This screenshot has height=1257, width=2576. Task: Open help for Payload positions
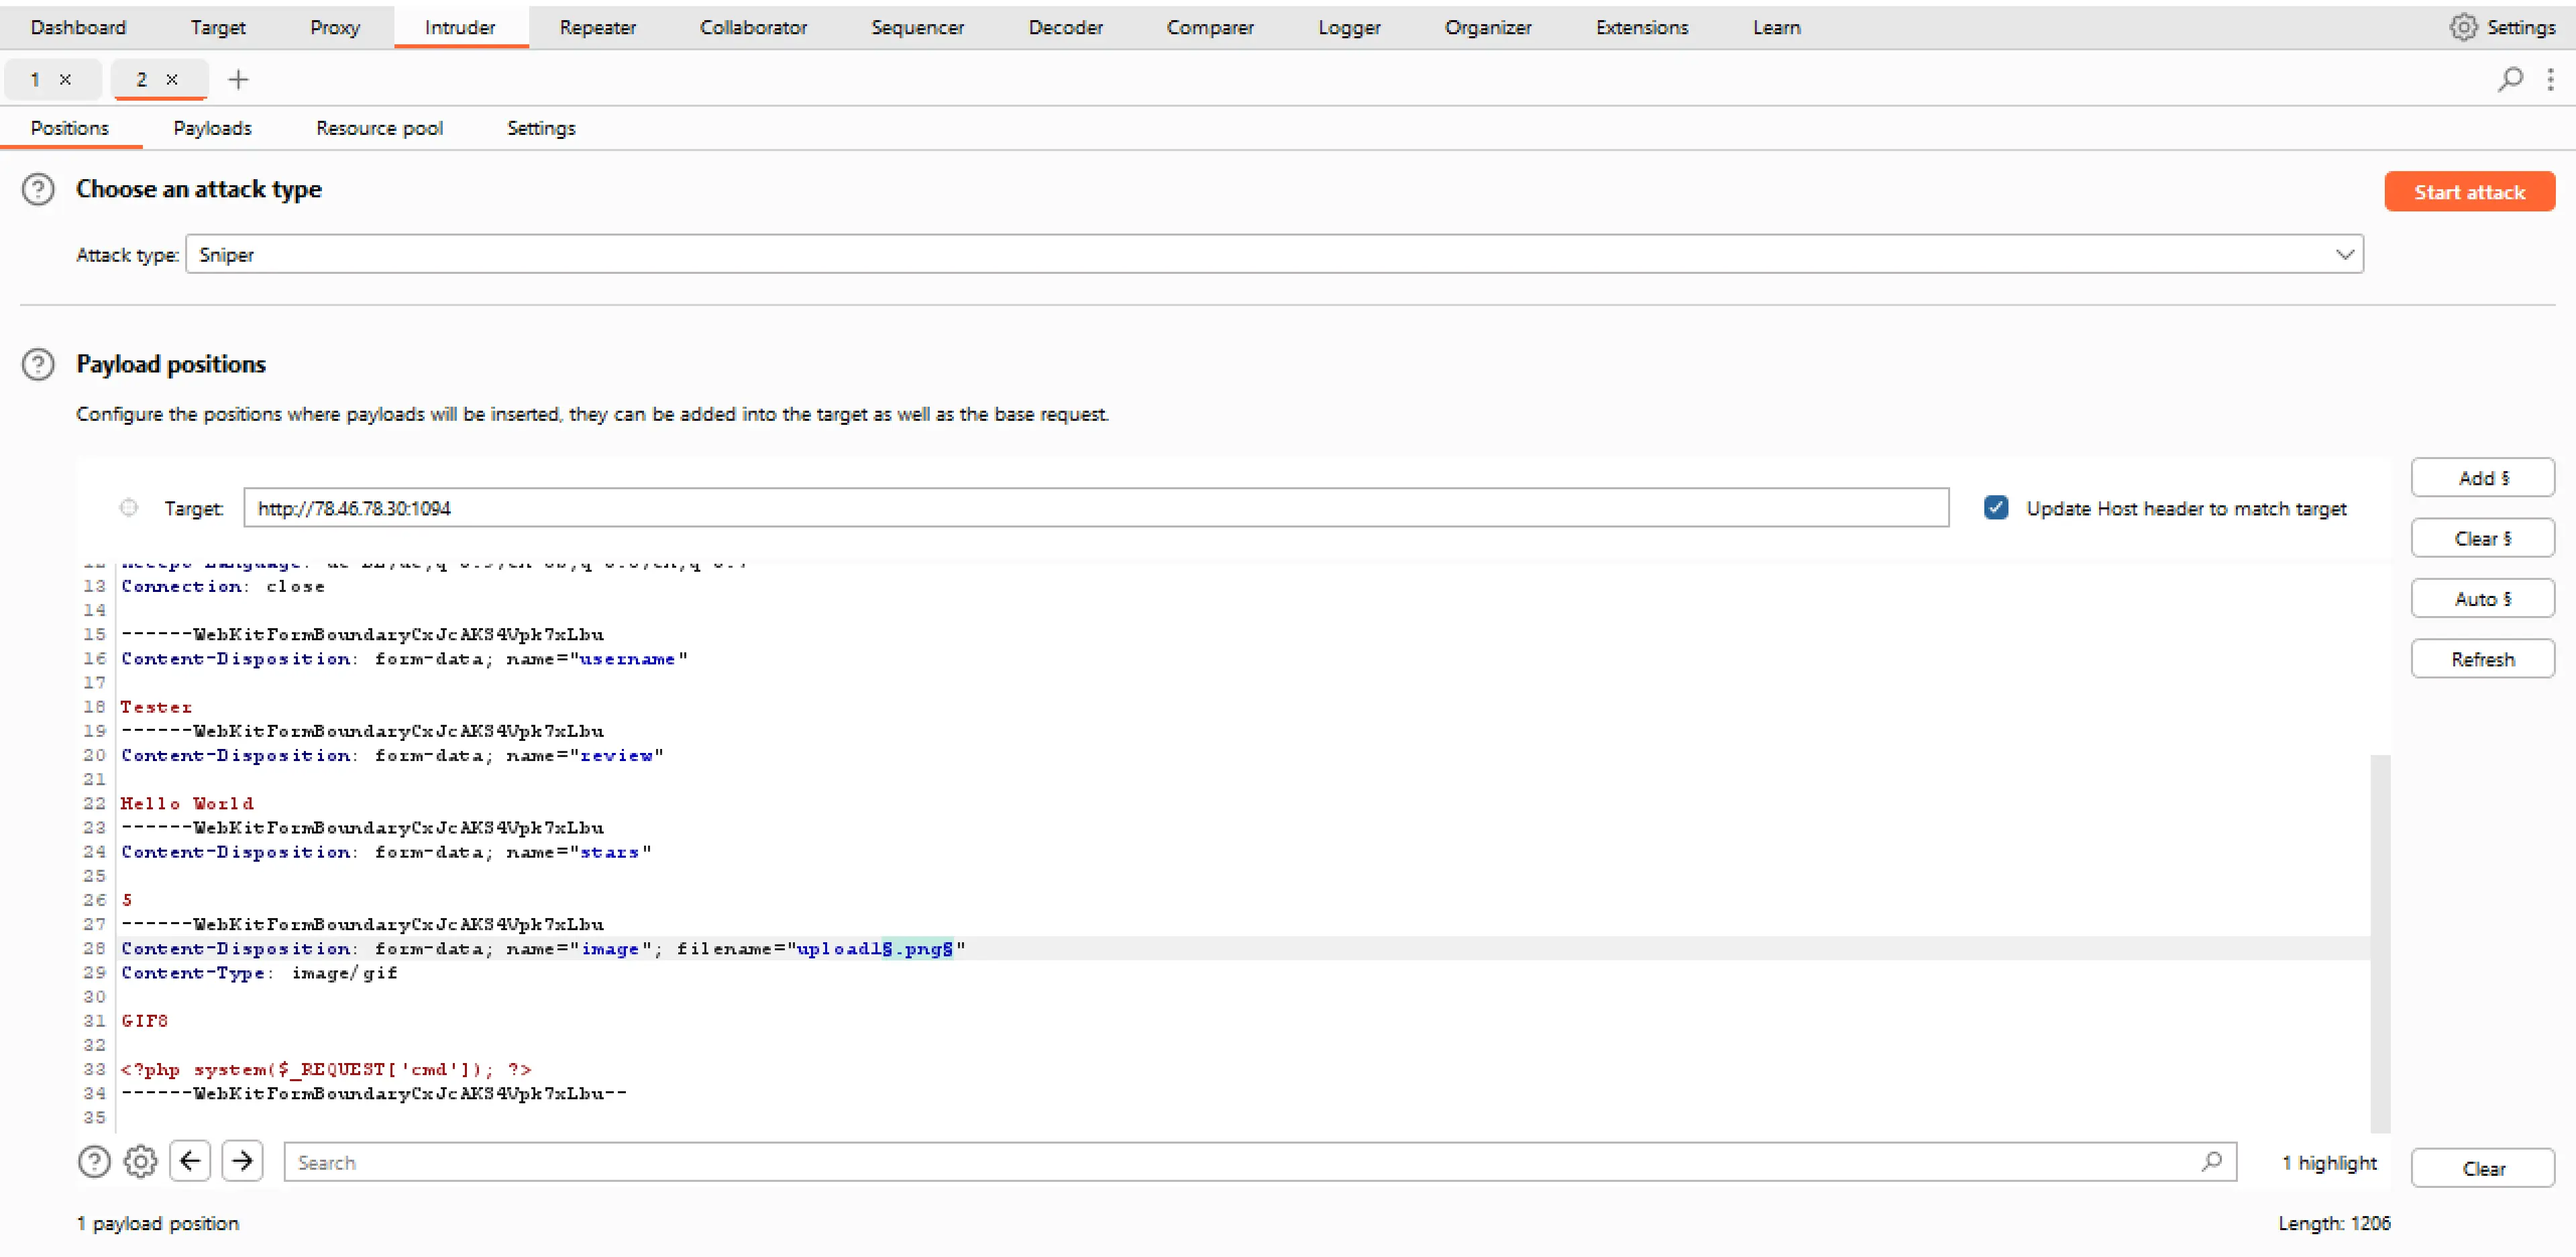(38, 364)
